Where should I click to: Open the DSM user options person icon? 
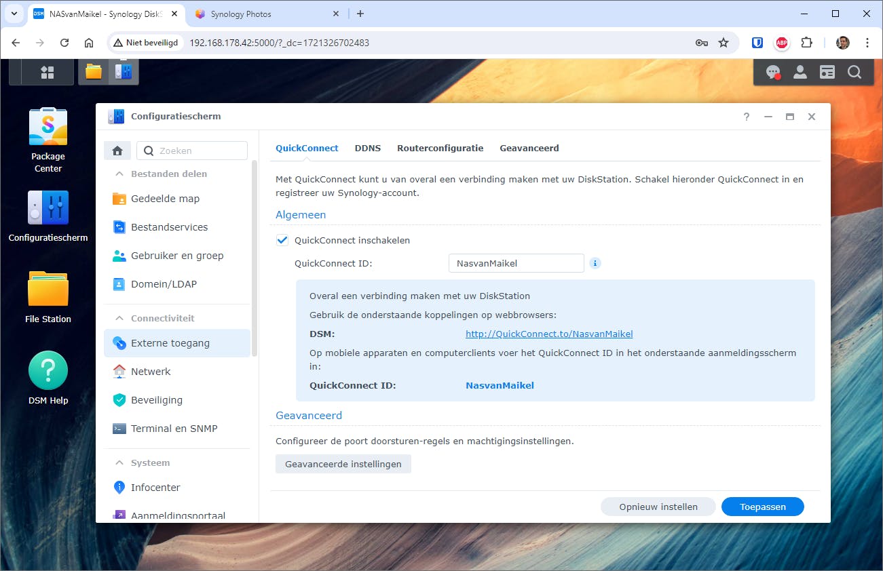(800, 72)
